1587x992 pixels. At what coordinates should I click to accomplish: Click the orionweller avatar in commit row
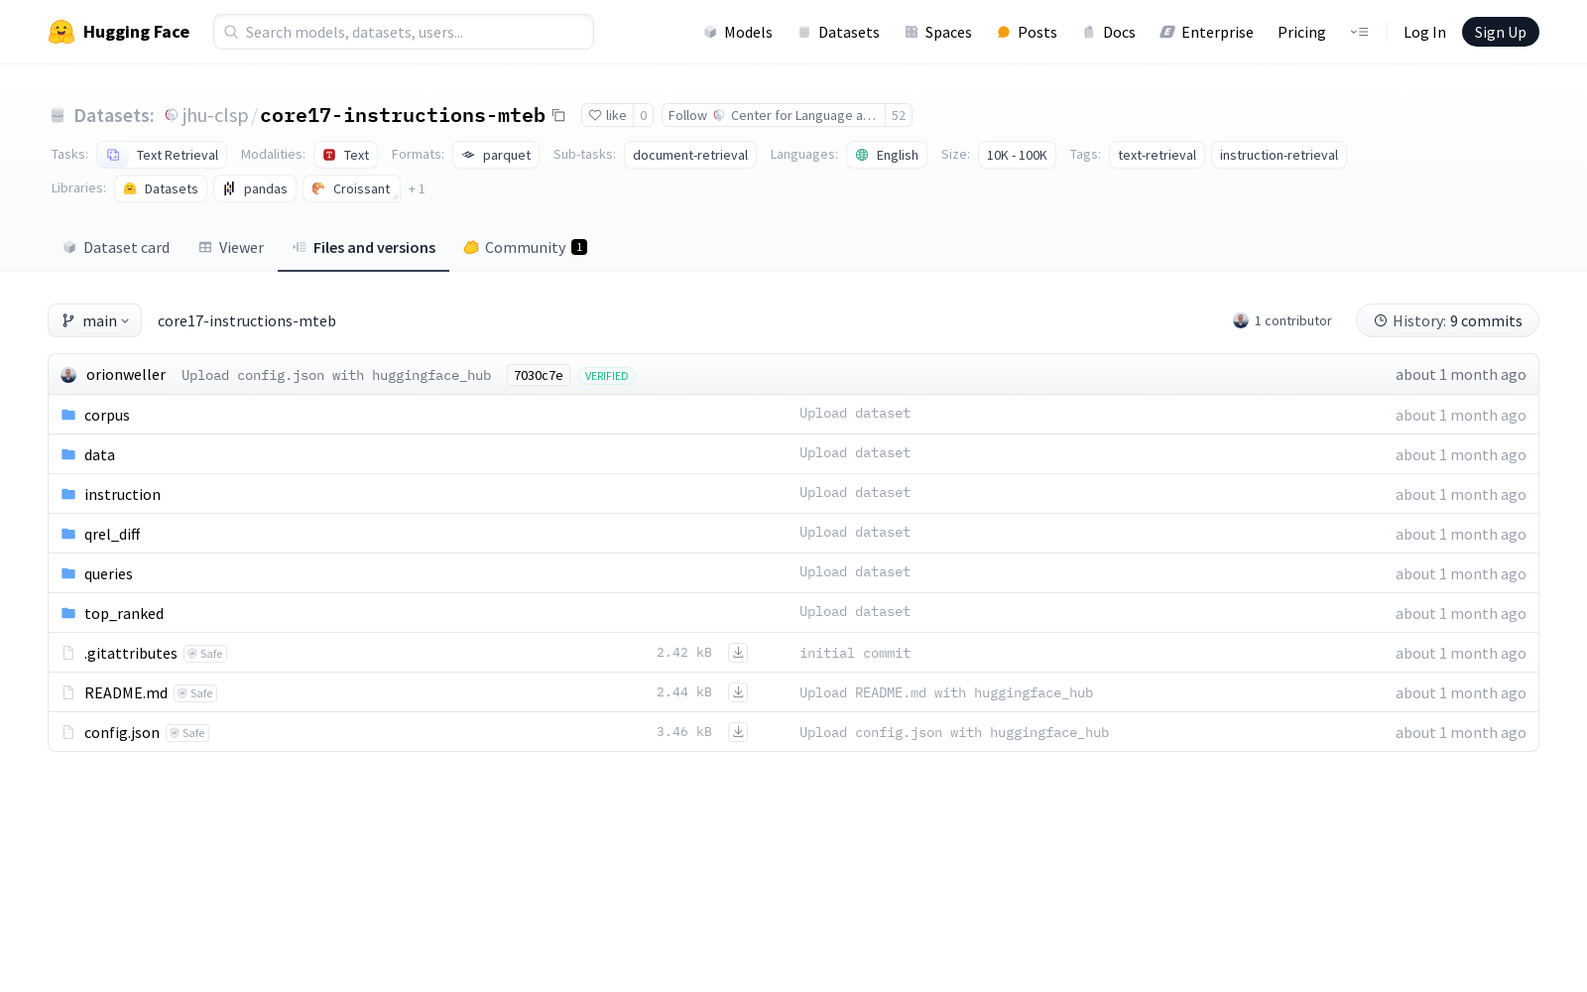(68, 375)
